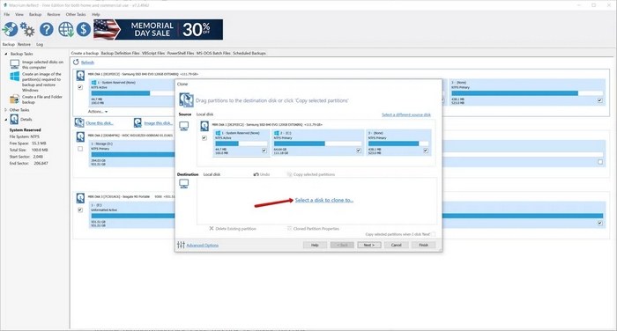This screenshot has height=331, width=617.
Task: Click the C: partition usage bar in Clone dialog
Action: [318, 143]
